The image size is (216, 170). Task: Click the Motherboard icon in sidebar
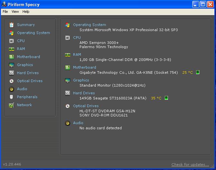tap(12, 57)
